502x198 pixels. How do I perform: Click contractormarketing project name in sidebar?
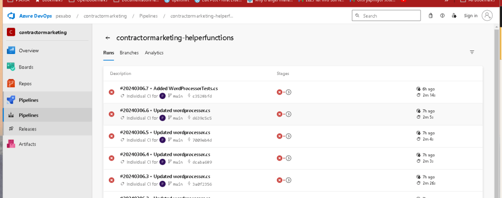(43, 32)
